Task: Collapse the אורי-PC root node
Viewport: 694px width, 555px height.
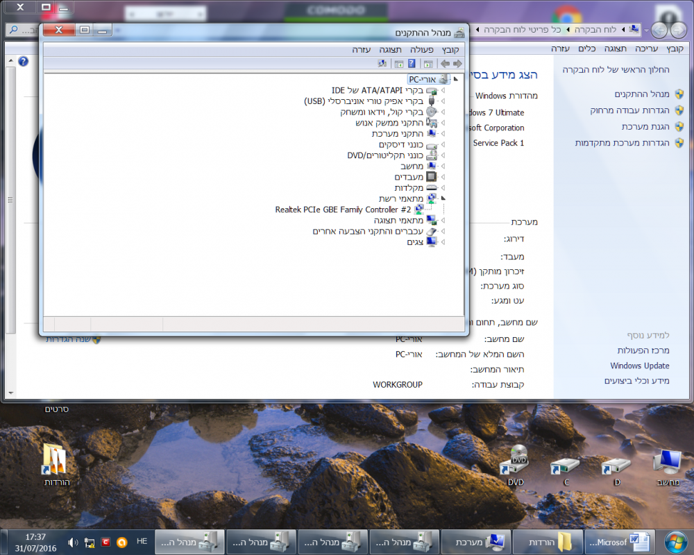Action: point(455,79)
